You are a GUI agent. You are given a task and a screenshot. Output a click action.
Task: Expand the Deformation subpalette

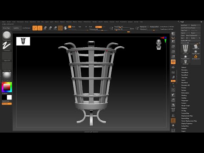(185, 93)
